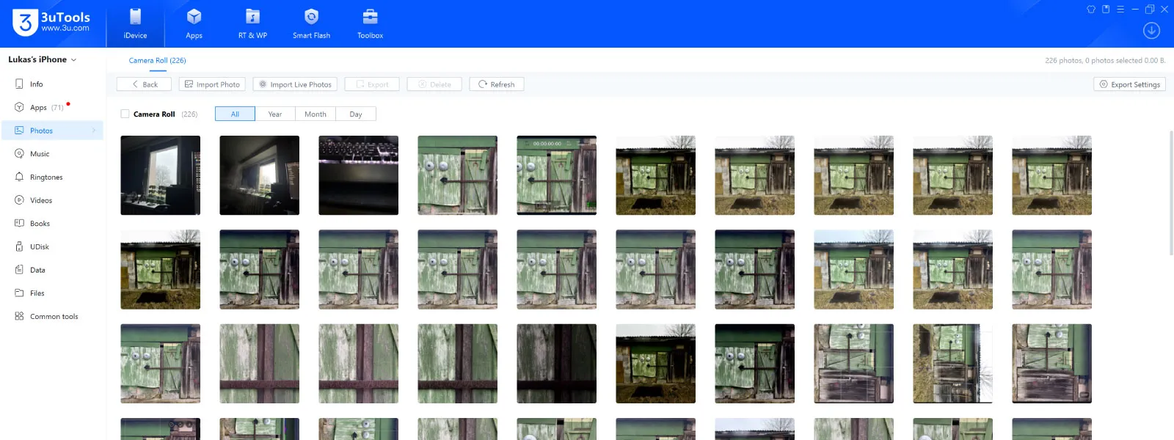Open the hamburger main menu icon
The image size is (1174, 440).
pos(1120,10)
